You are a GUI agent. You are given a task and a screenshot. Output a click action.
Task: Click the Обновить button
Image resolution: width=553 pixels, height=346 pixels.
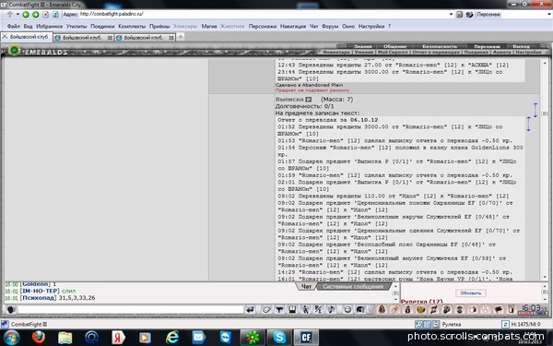coord(470,293)
